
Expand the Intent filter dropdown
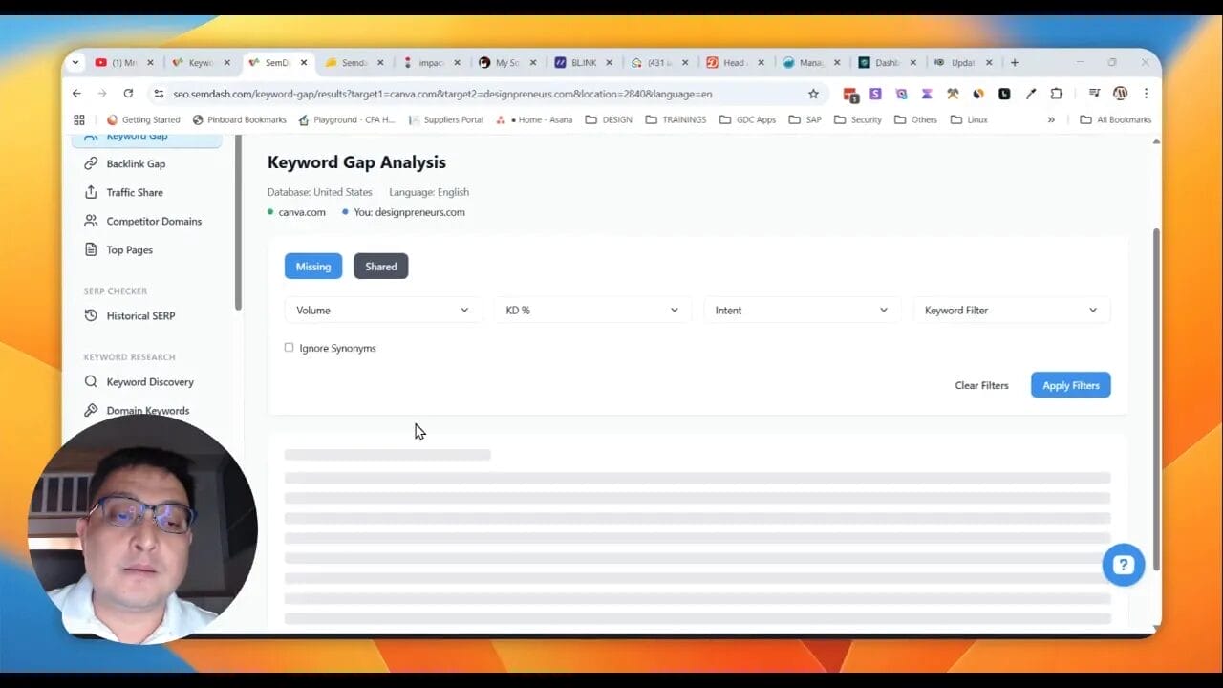(x=801, y=310)
